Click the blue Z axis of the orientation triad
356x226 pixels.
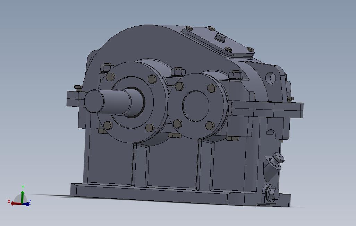click(27, 204)
